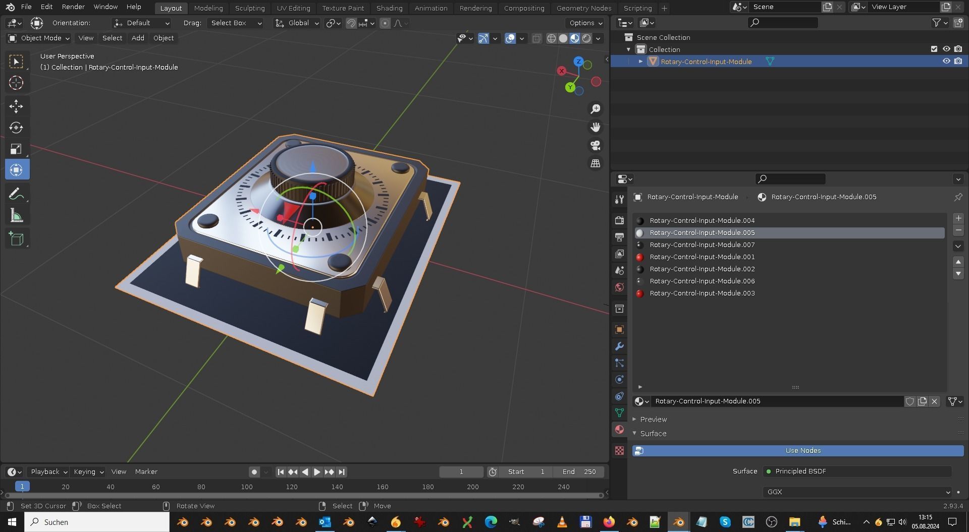Open Global transform orientation dropdown
The height and width of the screenshot is (532, 969).
[297, 23]
